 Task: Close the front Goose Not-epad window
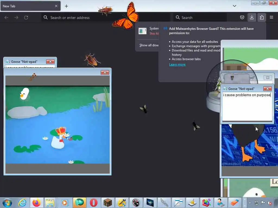(x=267, y=89)
